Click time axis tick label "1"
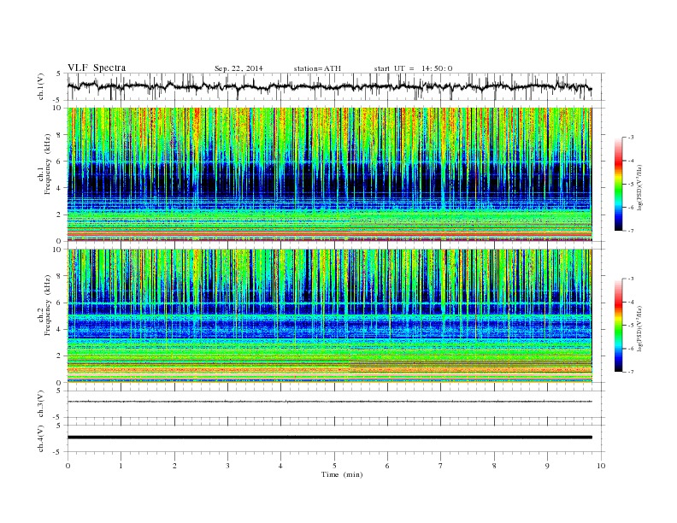Image resolution: width=677 pixels, height=523 pixels. point(121,466)
